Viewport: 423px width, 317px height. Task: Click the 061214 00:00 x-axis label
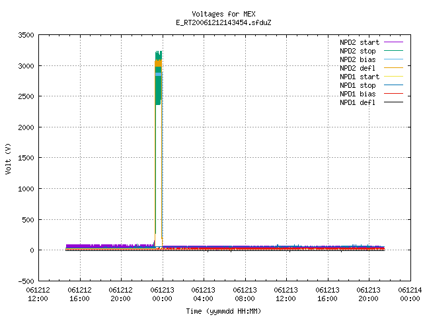coord(410,295)
